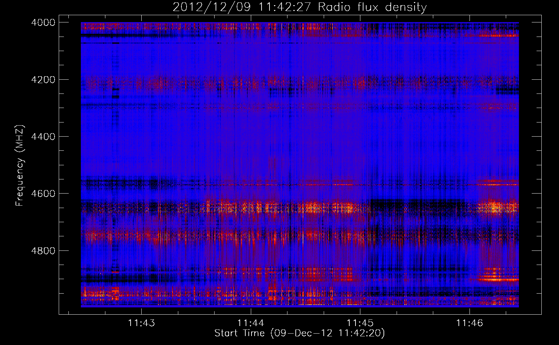Image resolution: width=559 pixels, height=345 pixels.
Task: Click the 11:44 time axis label
Action: (x=251, y=323)
